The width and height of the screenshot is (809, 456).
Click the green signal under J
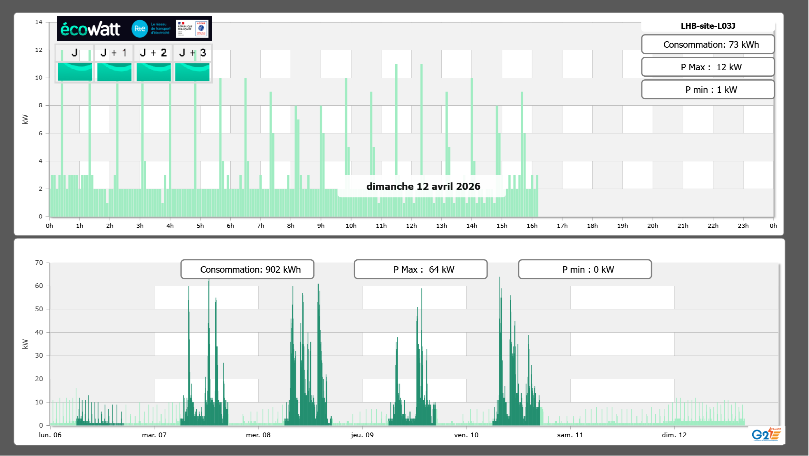[75, 72]
